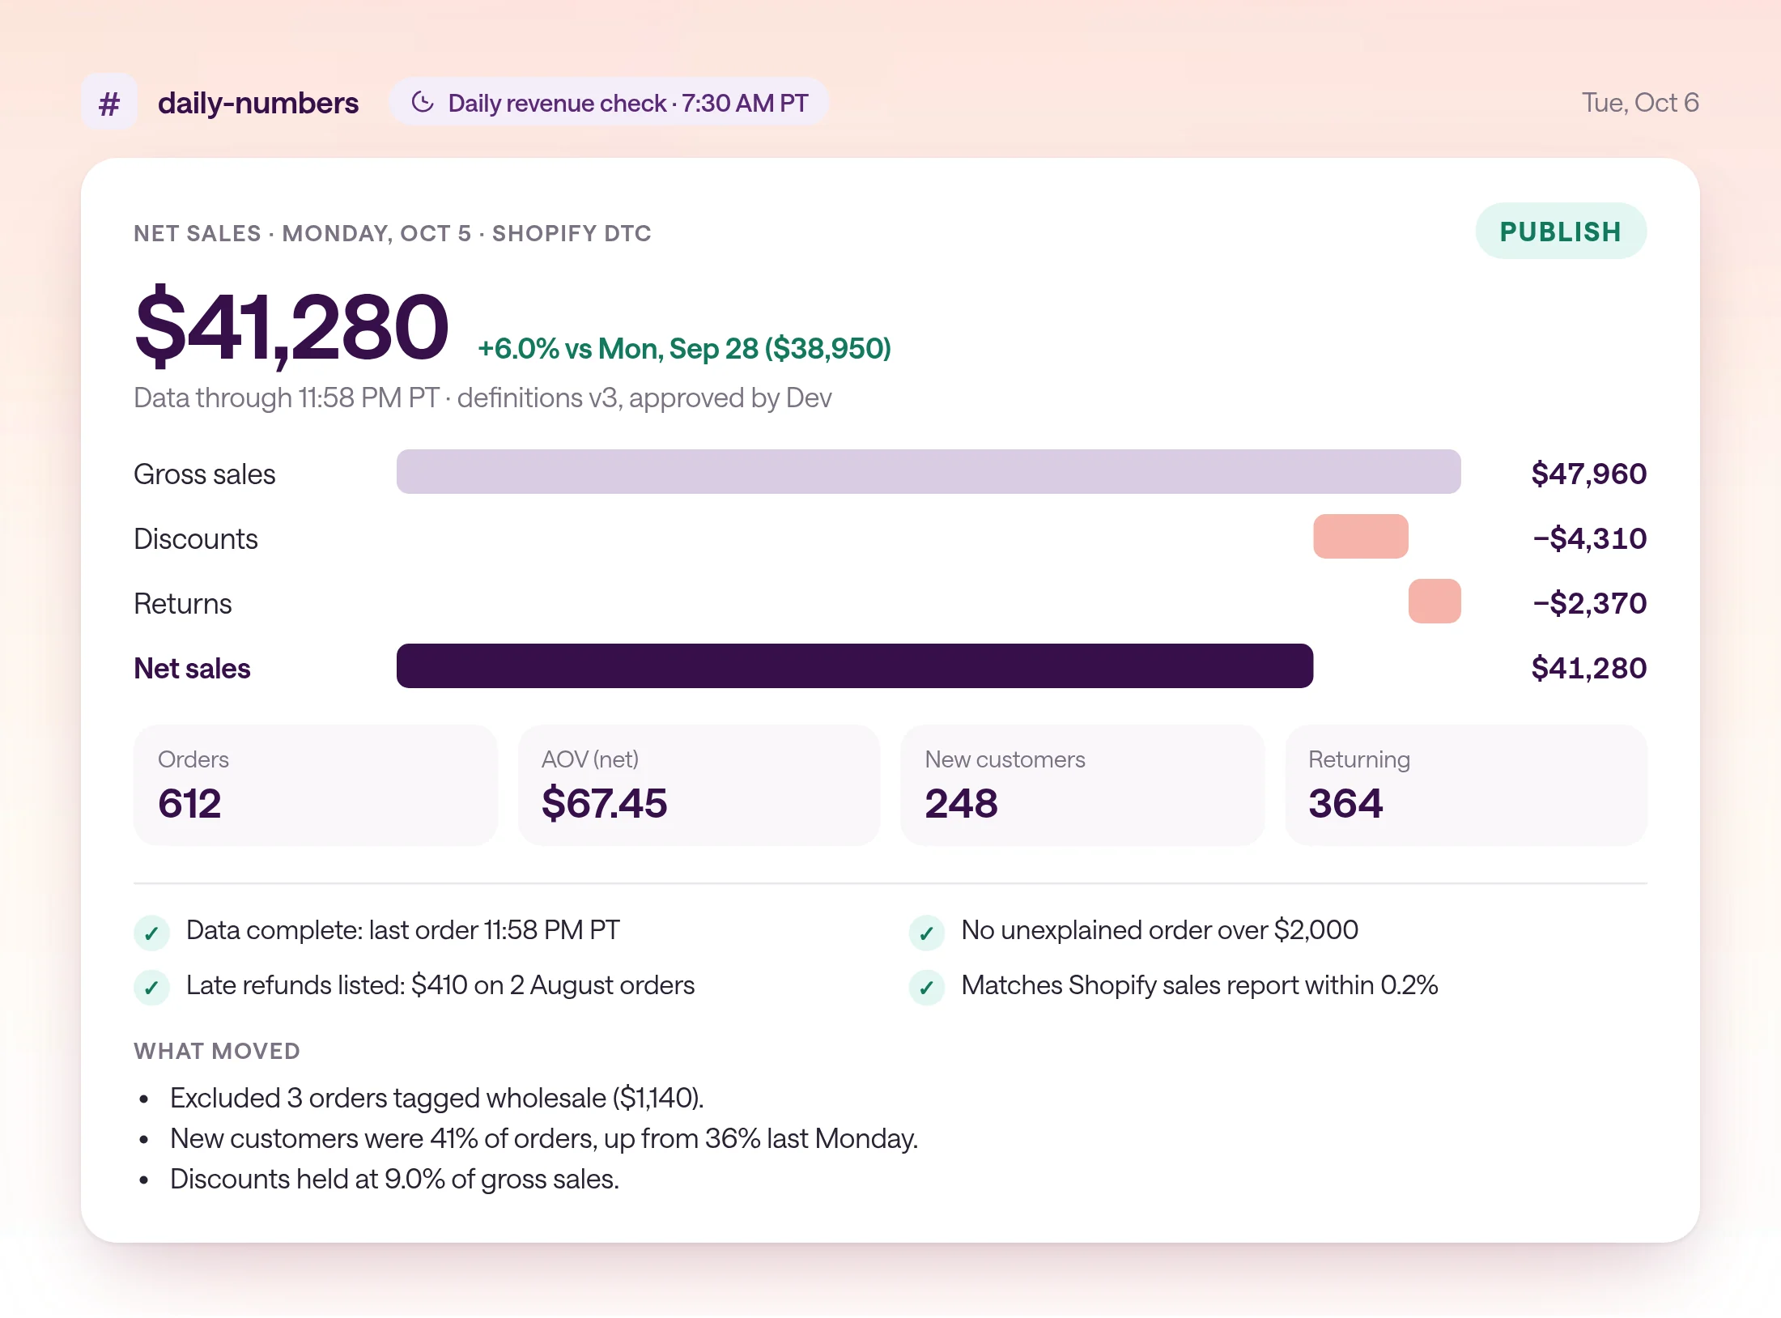Click the checkmark beside Data complete
Image resolution: width=1781 pixels, height=1318 pixels.
pyautogui.click(x=151, y=933)
